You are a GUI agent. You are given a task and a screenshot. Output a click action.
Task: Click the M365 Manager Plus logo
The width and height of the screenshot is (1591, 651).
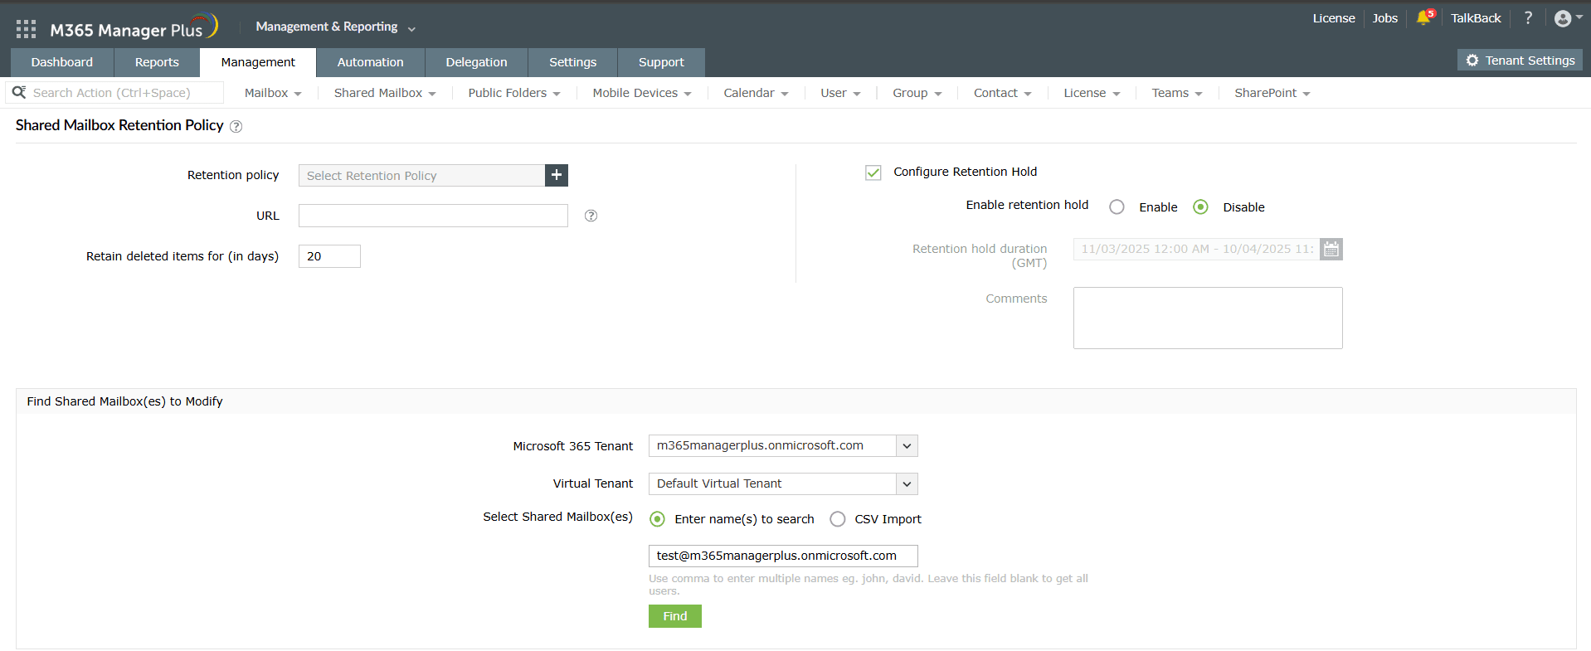[x=134, y=28]
